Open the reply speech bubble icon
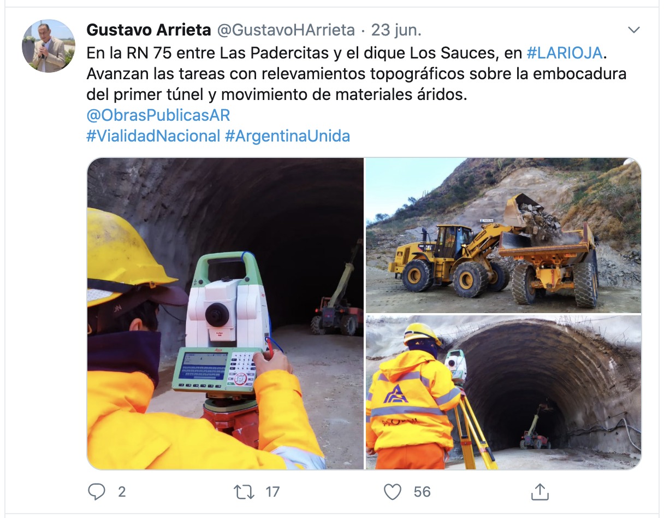Viewport: 664px width, 518px height. coord(97,492)
